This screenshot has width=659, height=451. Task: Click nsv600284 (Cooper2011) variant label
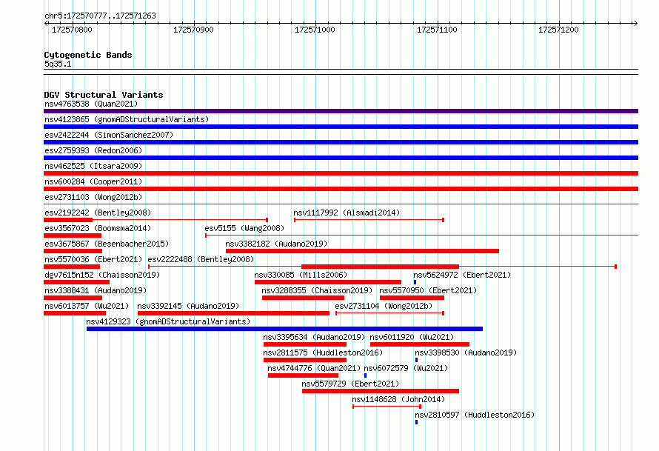pyautogui.click(x=93, y=181)
